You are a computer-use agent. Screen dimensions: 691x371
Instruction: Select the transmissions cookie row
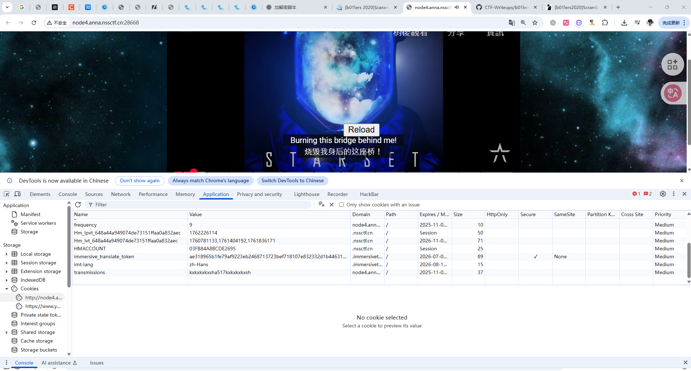click(x=378, y=272)
